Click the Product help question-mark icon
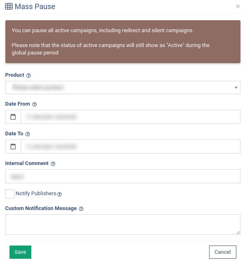245x267 pixels. pos(28,76)
